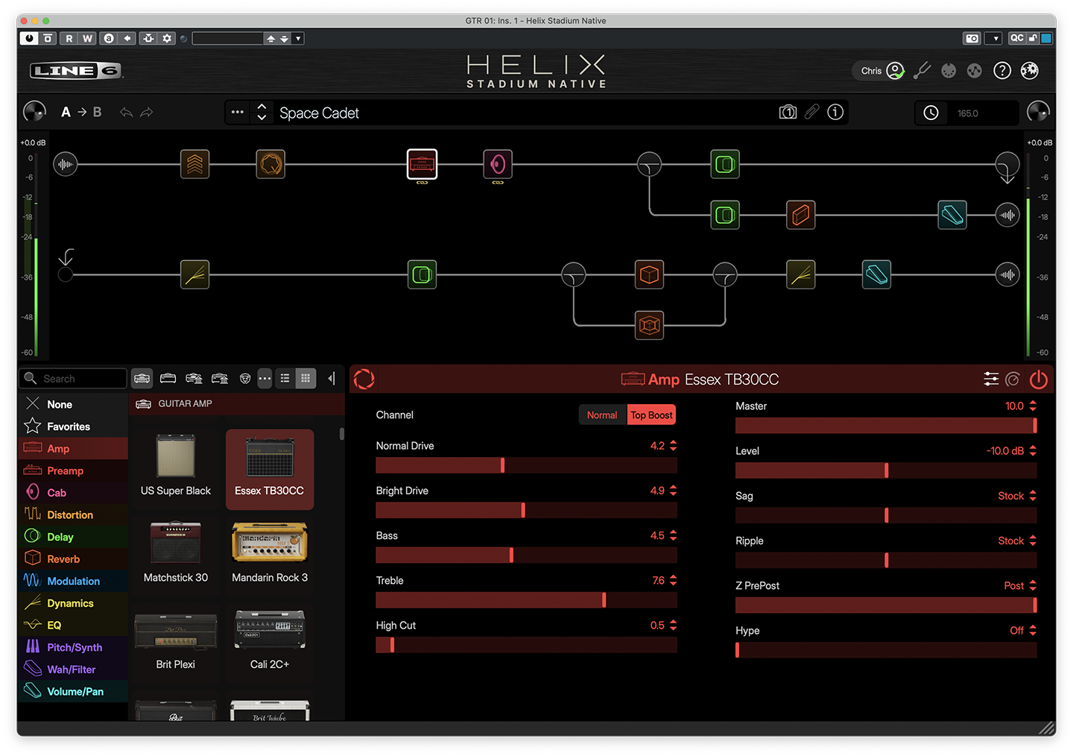Set the Treble slider
Screen dimensions: 1073x756
[526, 600]
